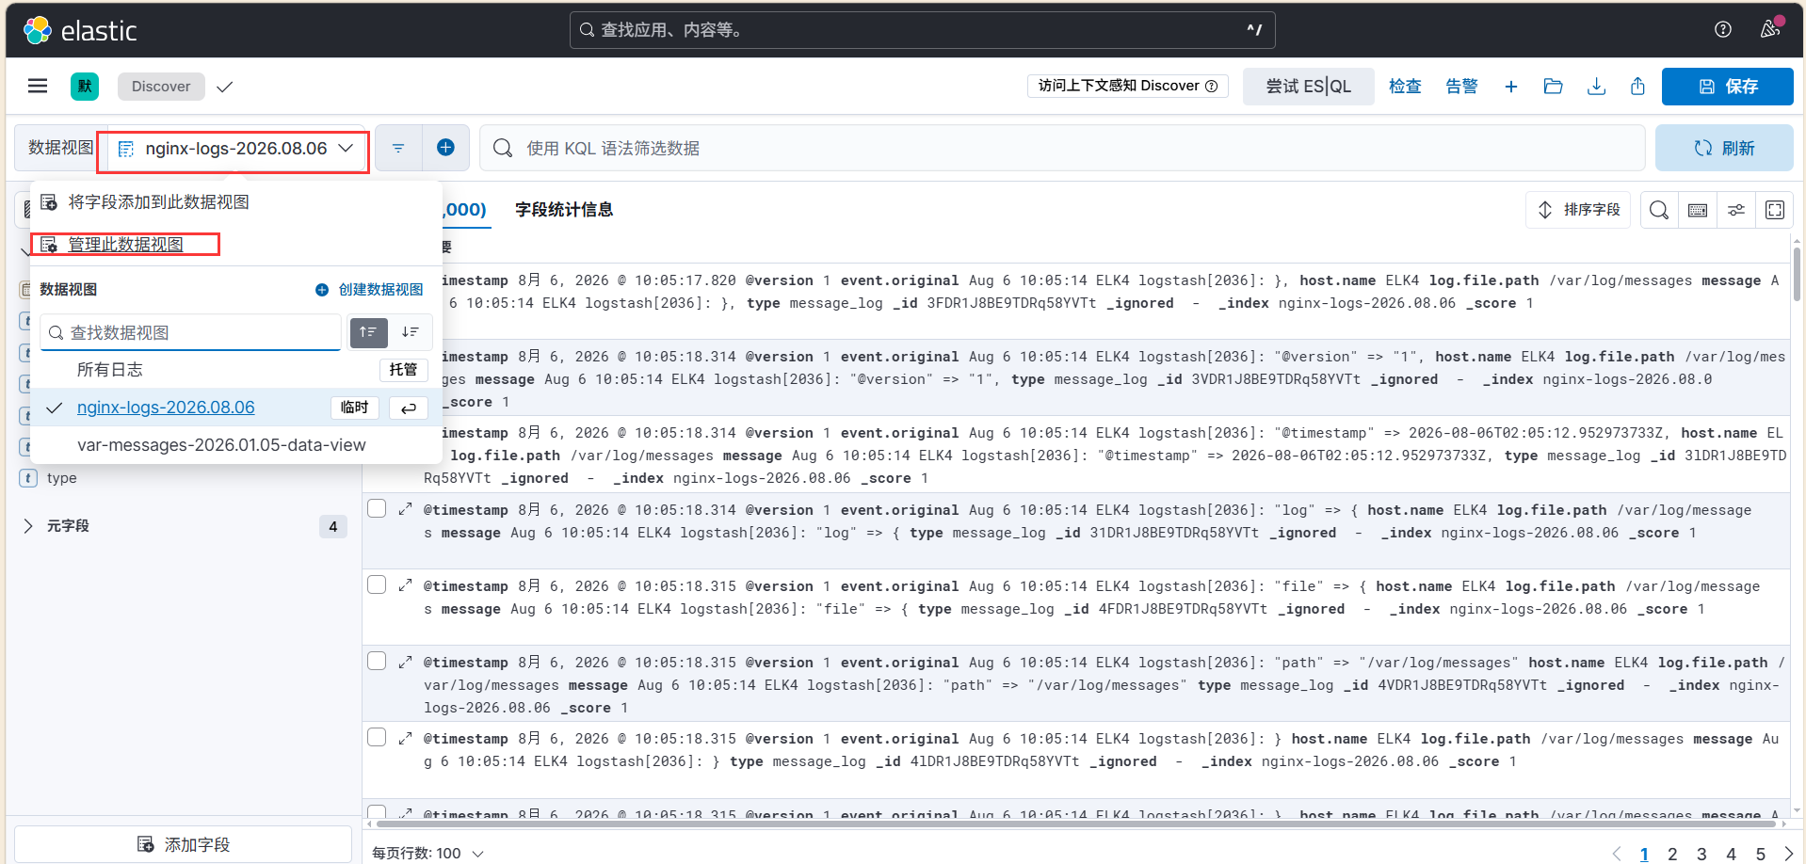Viewport: 1806px width, 864px height.
Task: Click the checkmark dropdown next to Discover
Action: (x=224, y=87)
